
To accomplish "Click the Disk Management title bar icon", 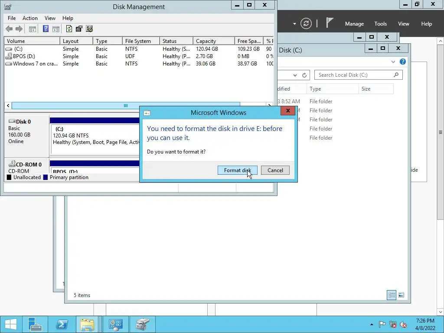I will click(8, 7).
